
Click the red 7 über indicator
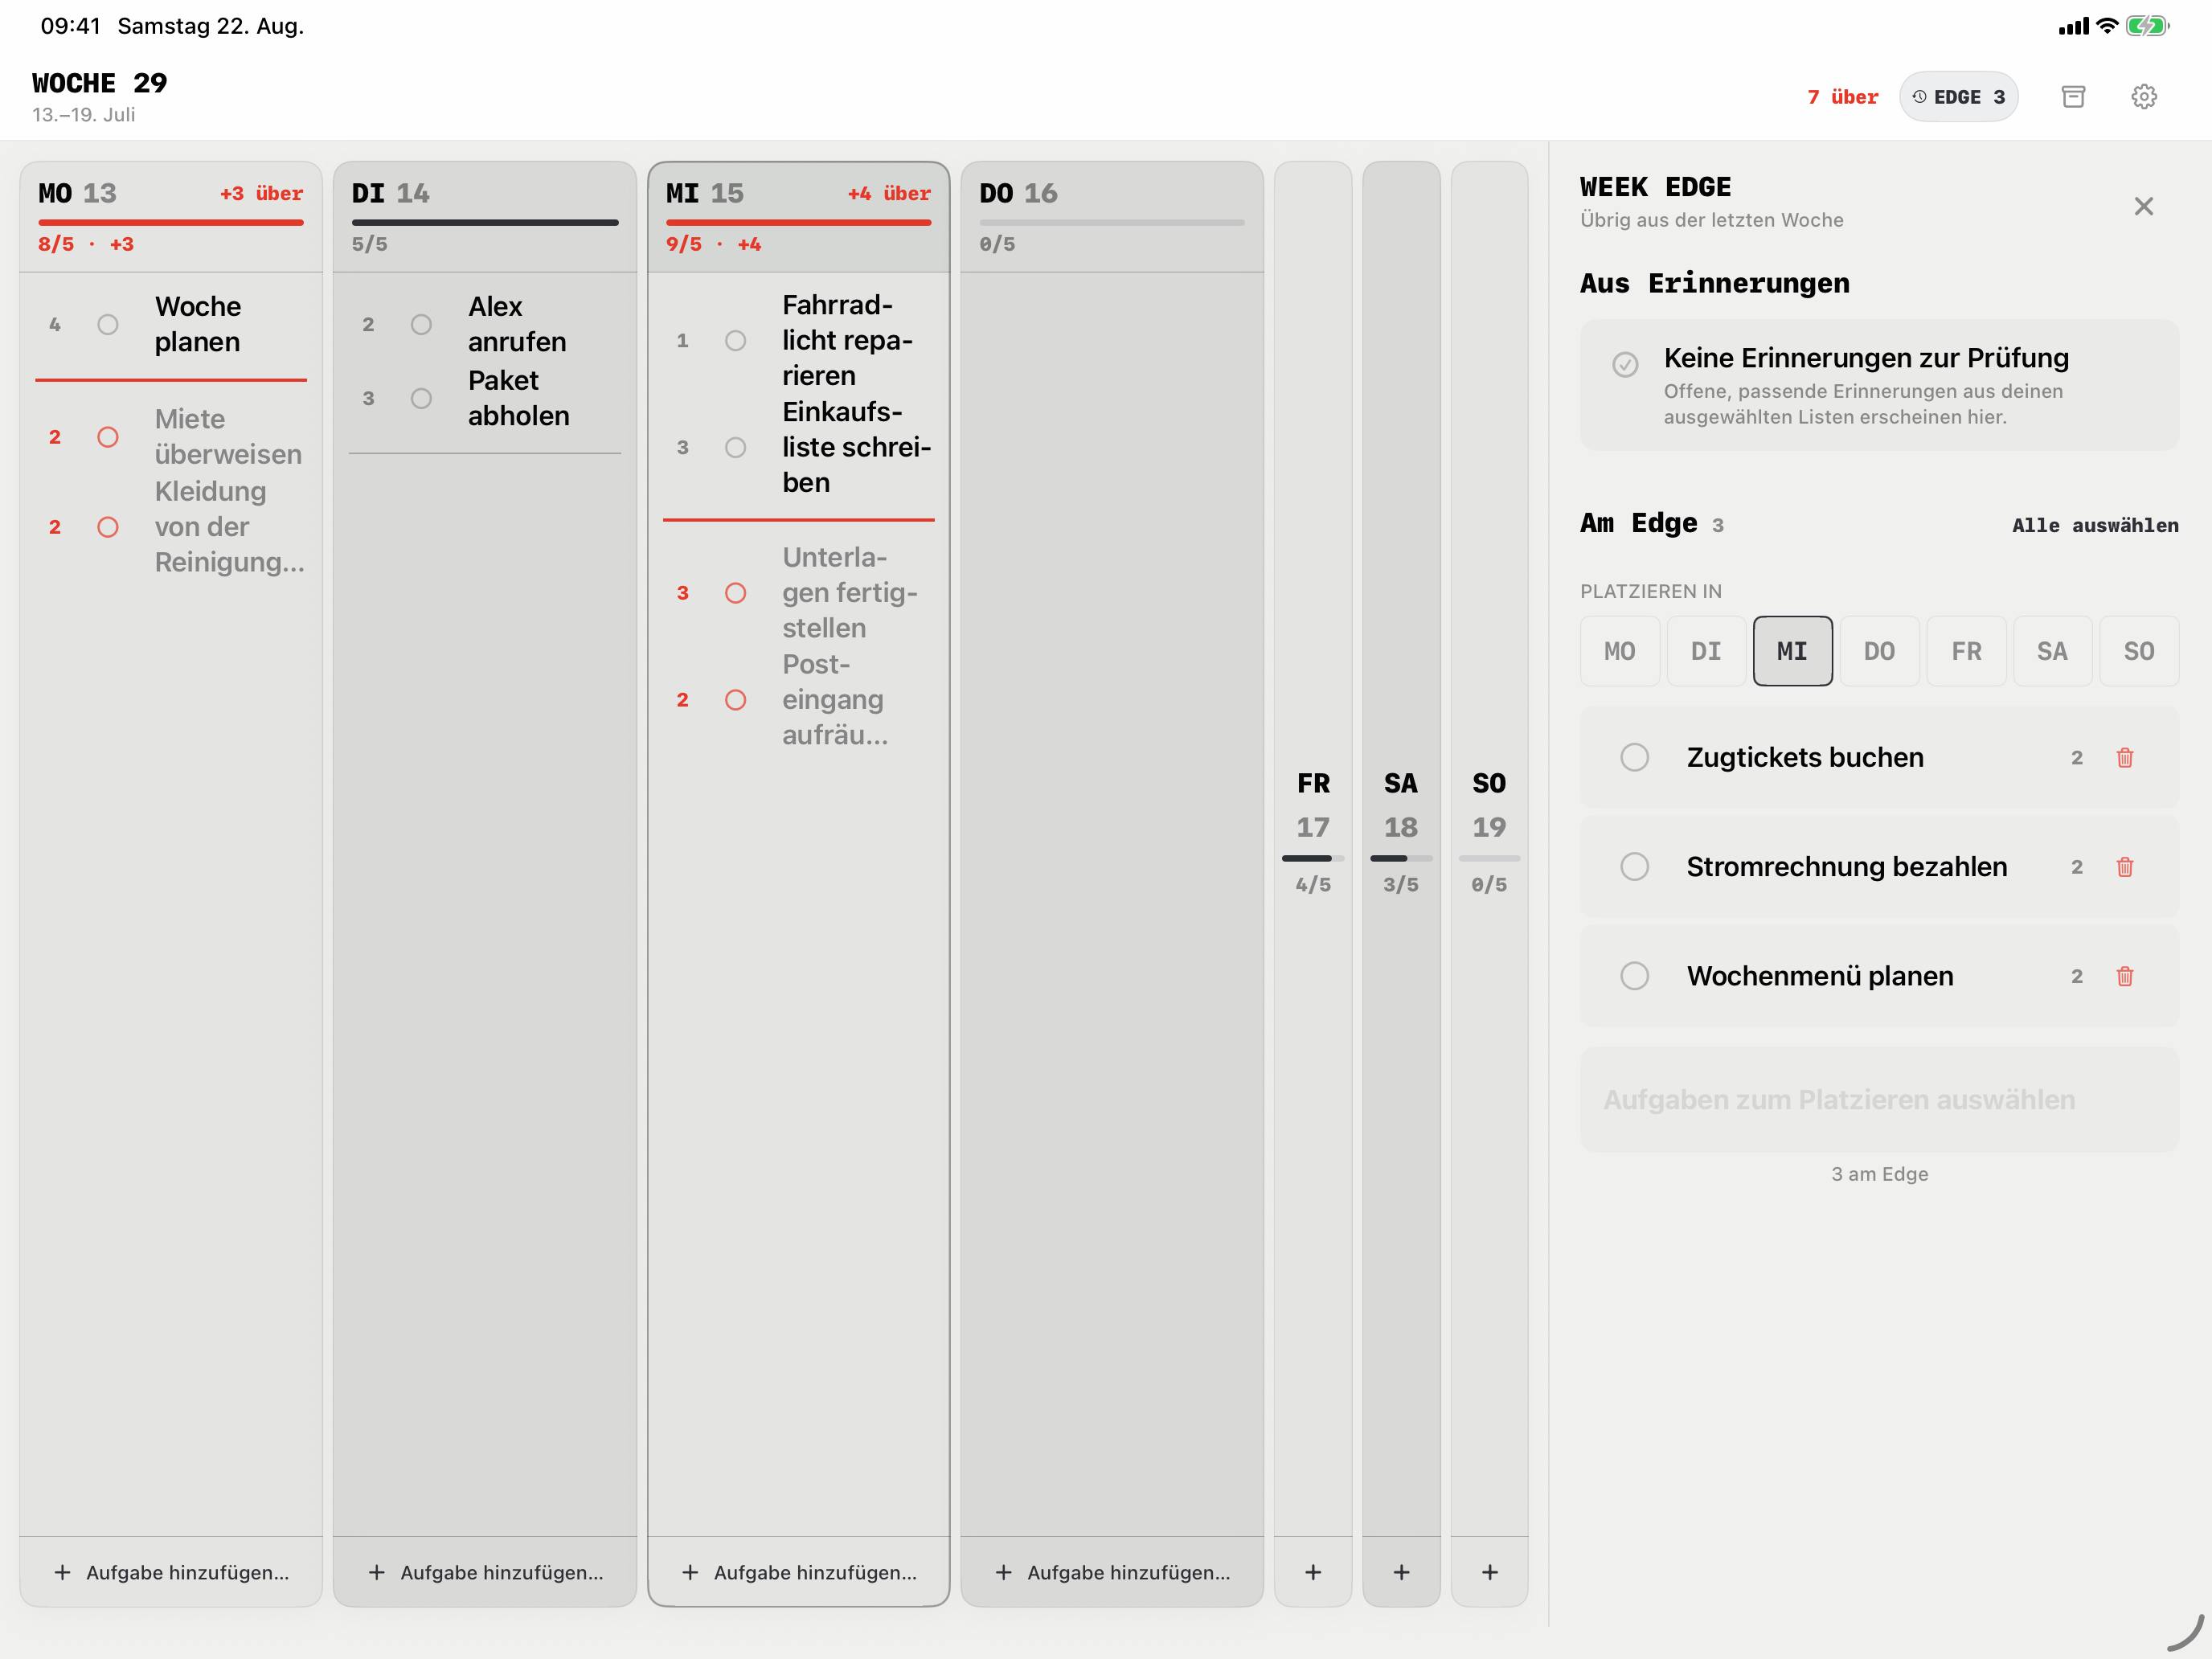1842,97
